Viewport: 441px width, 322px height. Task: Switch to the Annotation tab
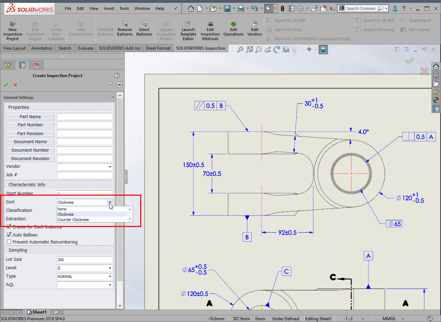pyautogui.click(x=42, y=48)
